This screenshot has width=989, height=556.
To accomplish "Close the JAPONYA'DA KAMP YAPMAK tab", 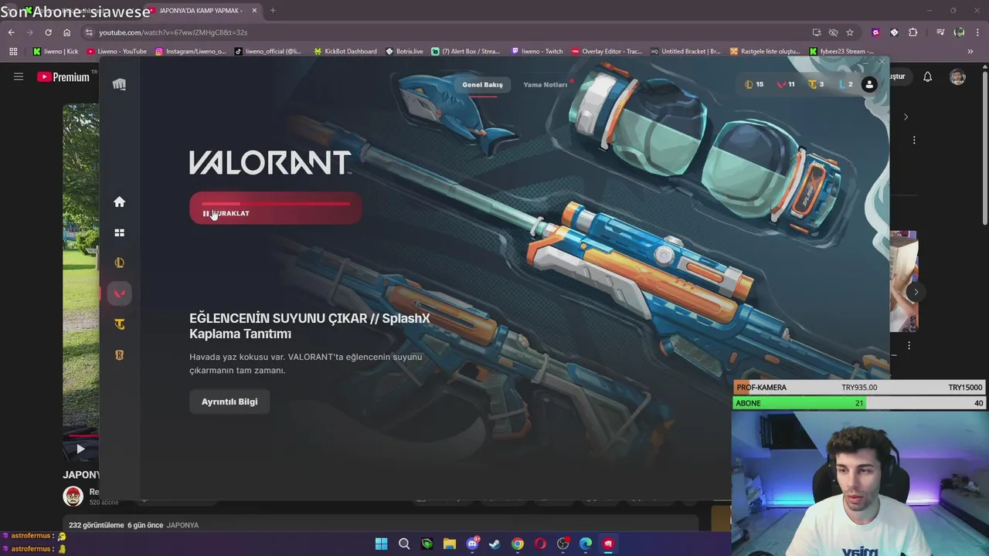I will tap(254, 11).
